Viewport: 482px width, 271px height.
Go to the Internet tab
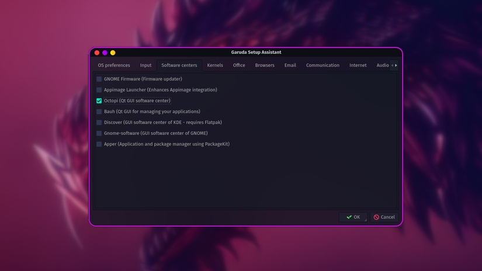(358, 65)
